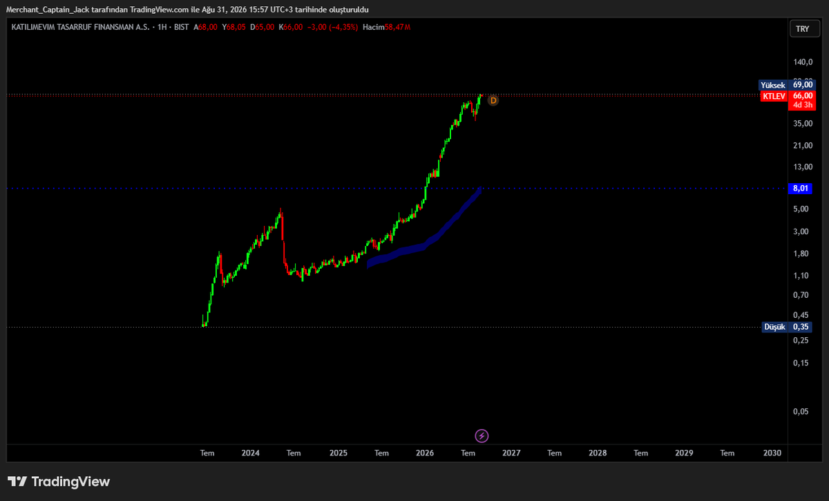Click the 140,0 price axis label

coord(801,62)
